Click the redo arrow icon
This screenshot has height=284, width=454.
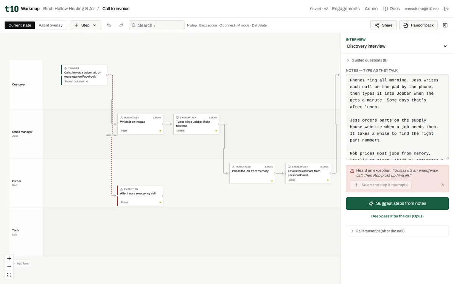tap(121, 25)
